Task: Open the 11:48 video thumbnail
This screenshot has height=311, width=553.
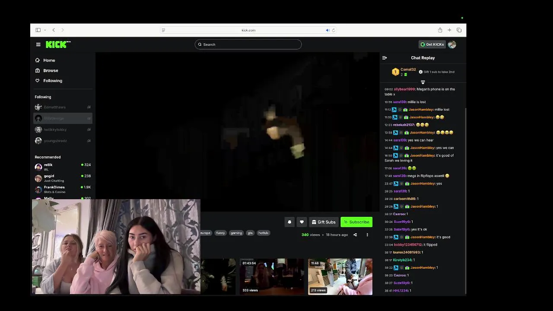Action: pyautogui.click(x=340, y=276)
